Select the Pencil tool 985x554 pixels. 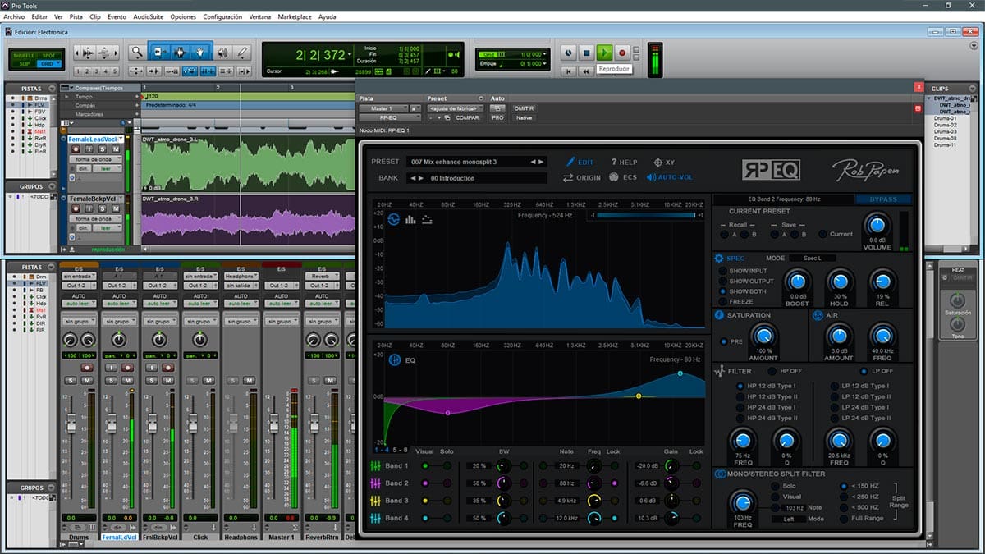tap(242, 53)
